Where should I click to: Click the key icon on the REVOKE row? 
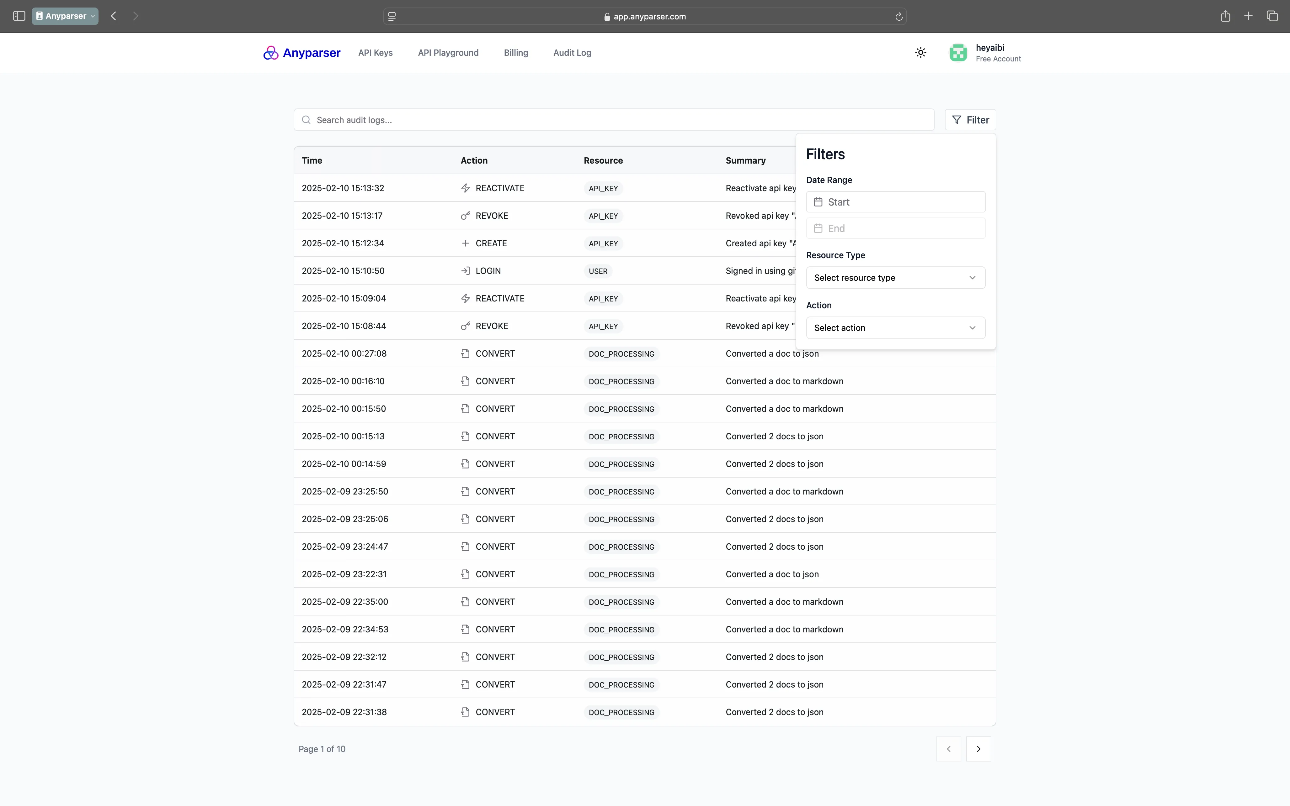pyautogui.click(x=465, y=215)
